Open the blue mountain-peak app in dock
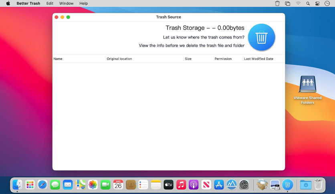This screenshot has height=194, width=335. click(x=232, y=185)
